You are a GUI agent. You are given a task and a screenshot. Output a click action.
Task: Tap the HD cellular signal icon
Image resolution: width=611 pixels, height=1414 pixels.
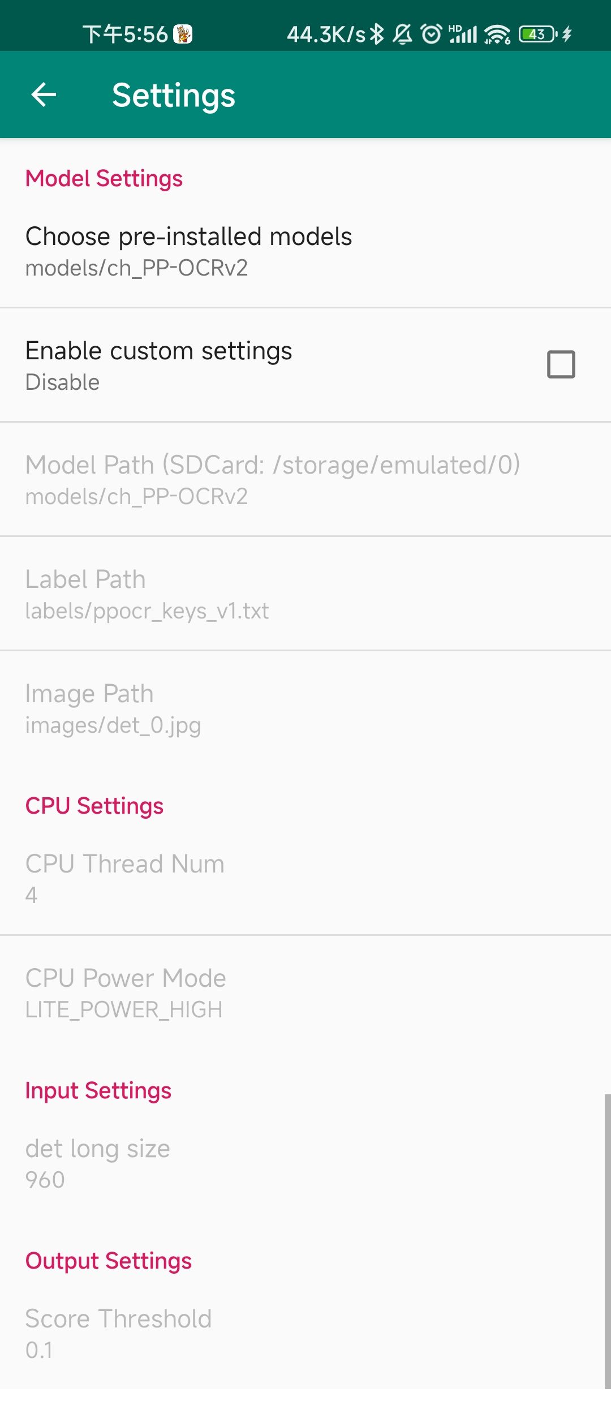(463, 35)
